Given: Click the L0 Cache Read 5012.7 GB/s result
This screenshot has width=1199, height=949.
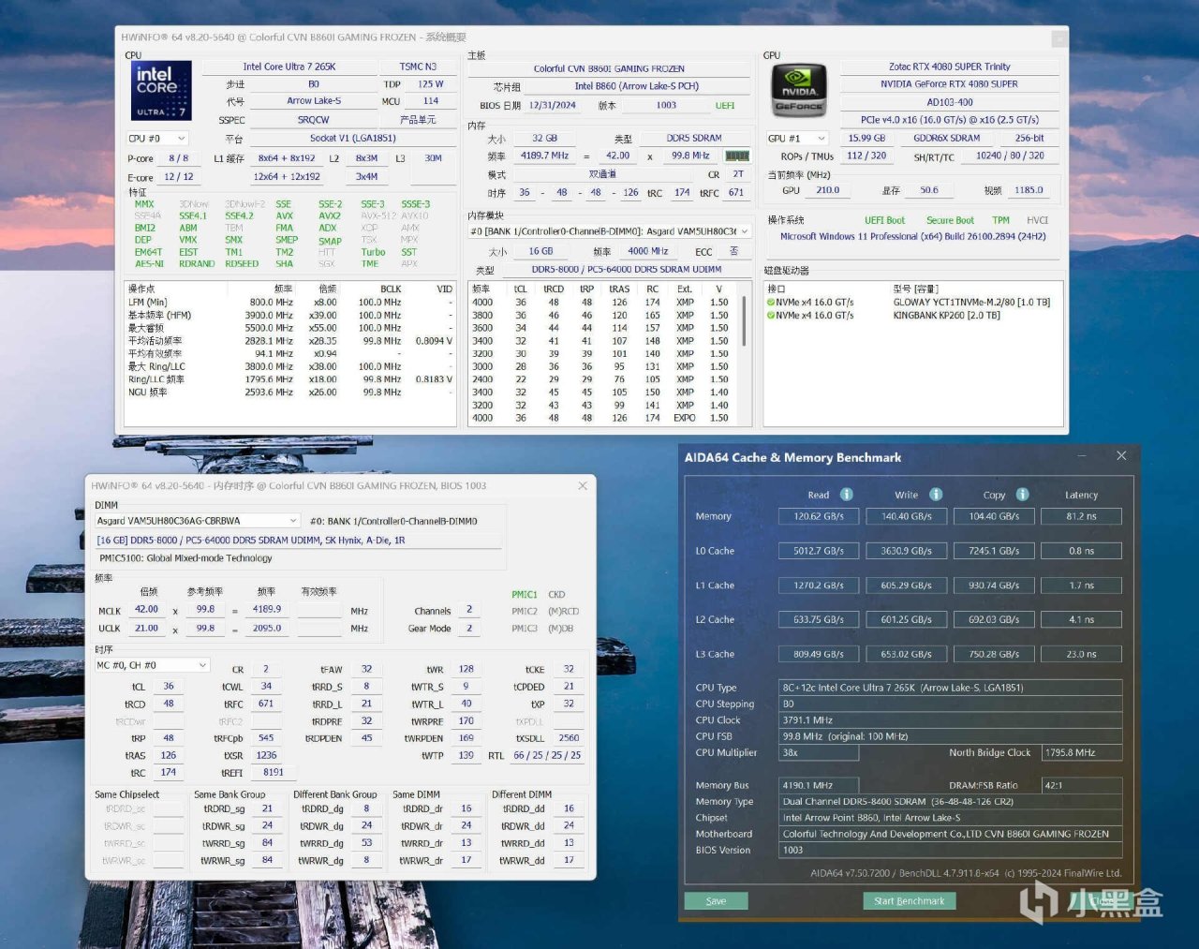Looking at the screenshot, I should (x=819, y=551).
